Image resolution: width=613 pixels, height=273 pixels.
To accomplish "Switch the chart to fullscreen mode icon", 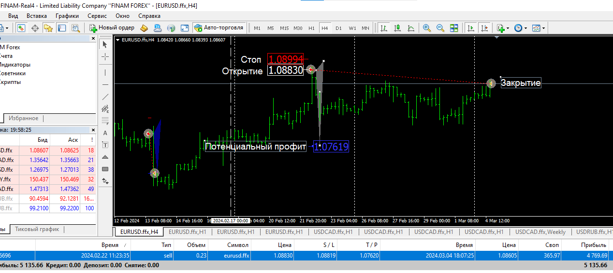I will tap(184, 28).
